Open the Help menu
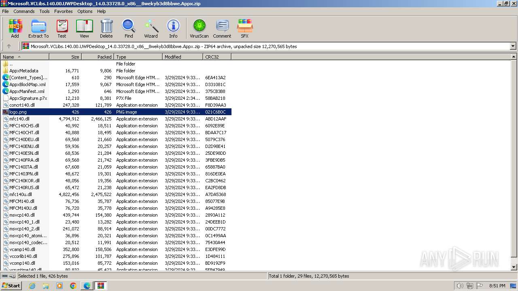 coord(102,11)
